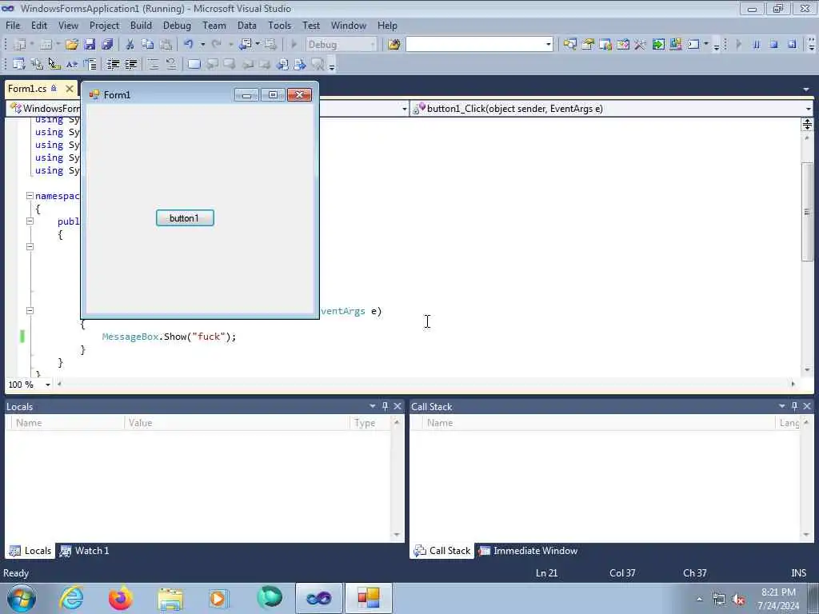Screen dimensions: 819x614
Task: Open the Extension Manager icon
Action: coord(675,45)
